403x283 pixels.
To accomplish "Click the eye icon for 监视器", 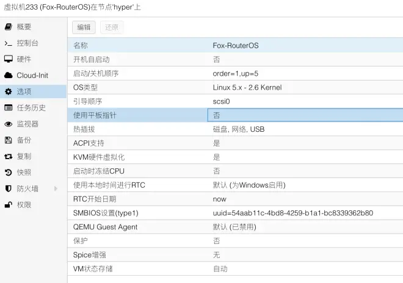I will [8, 124].
